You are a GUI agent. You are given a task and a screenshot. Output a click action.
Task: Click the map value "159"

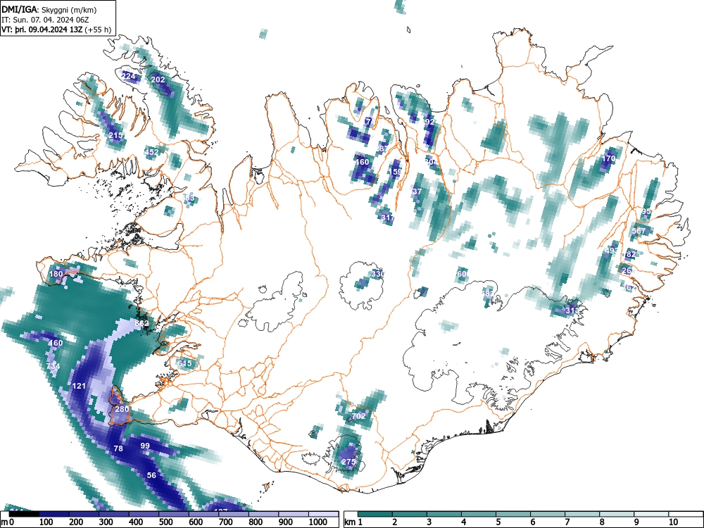pos(396,172)
